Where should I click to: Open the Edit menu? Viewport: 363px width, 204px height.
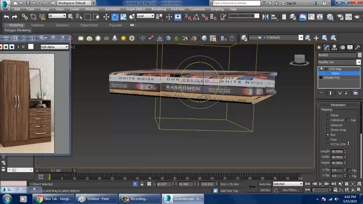tap(18, 9)
